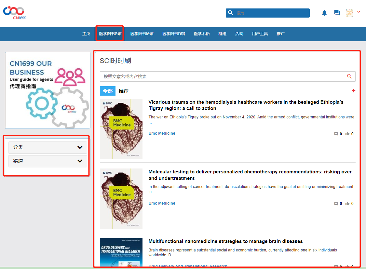Click Bmc Medicine link under Vicarious trauma article
This screenshot has width=366, height=269.
tap(162, 133)
